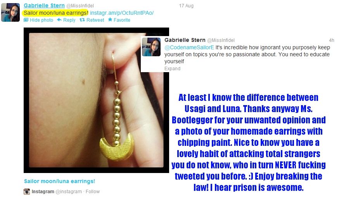Click the Hide photo icon
The image size is (339, 199).
[26, 20]
